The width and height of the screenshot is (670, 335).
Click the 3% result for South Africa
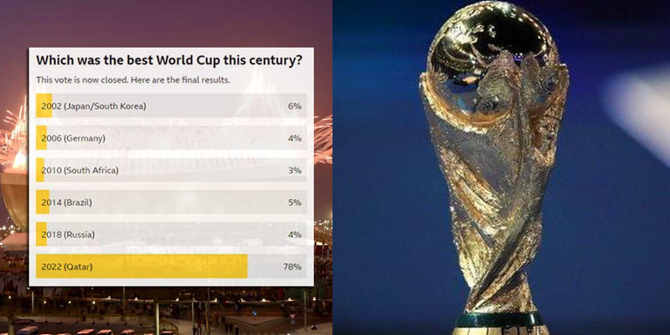(x=295, y=170)
